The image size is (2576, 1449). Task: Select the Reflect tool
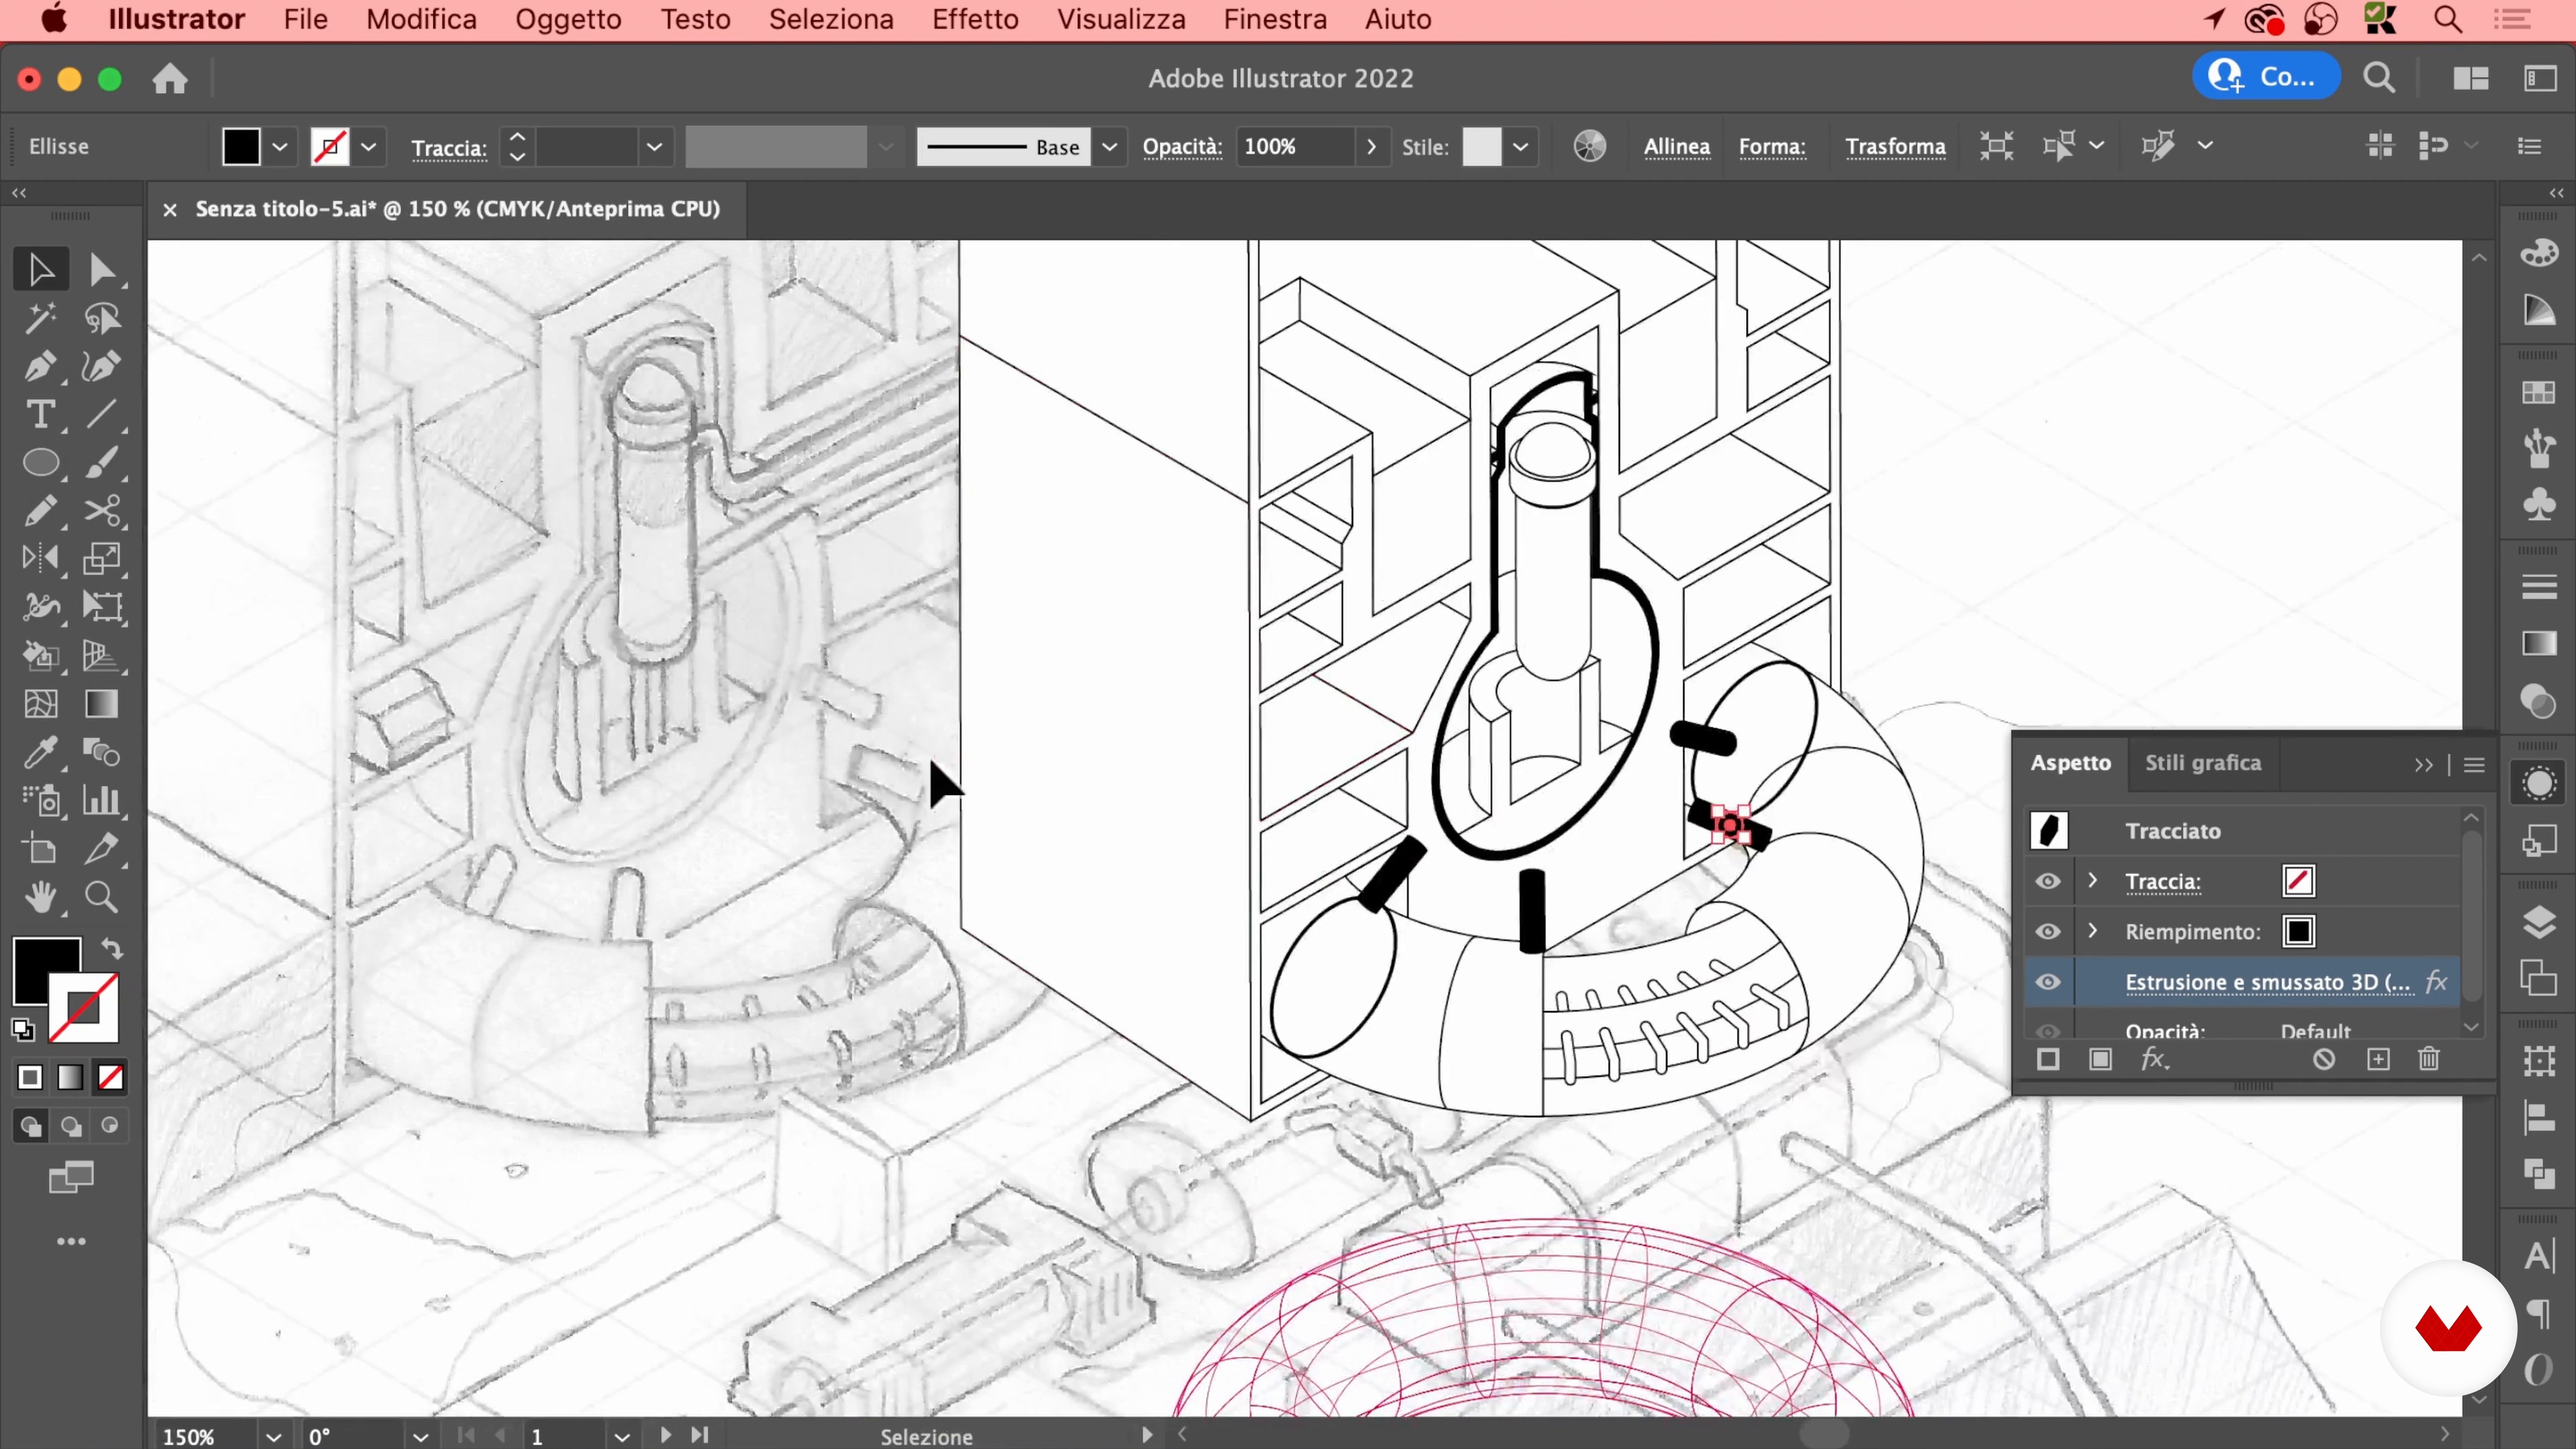pyautogui.click(x=40, y=558)
